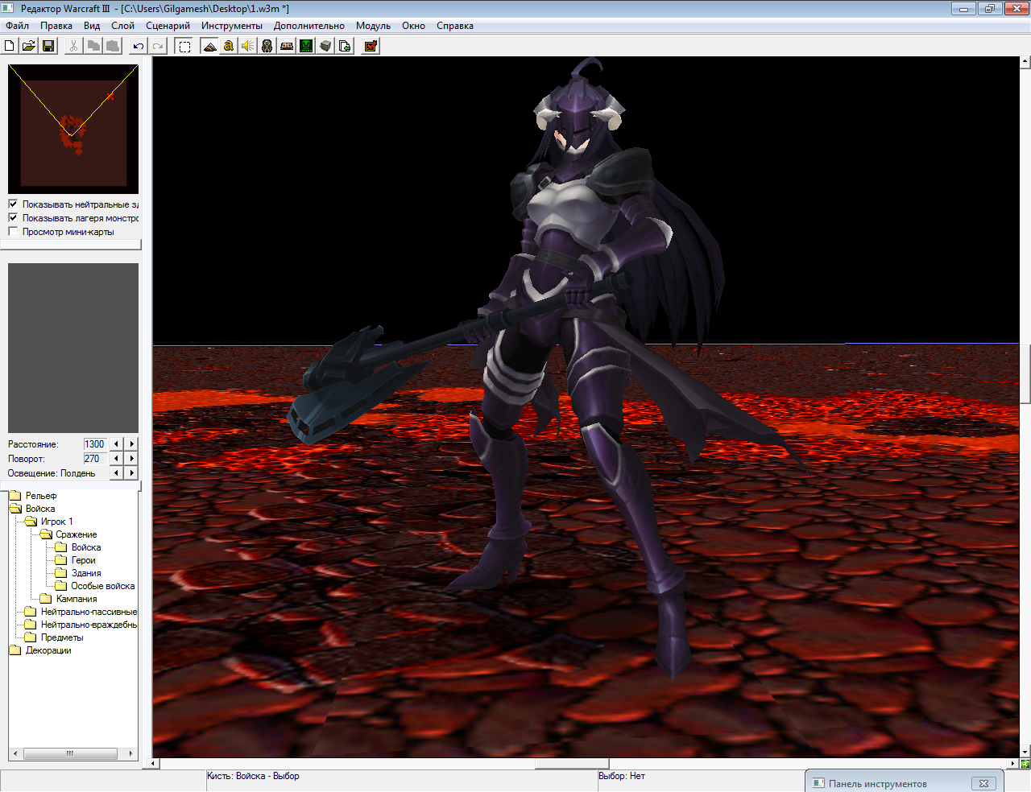This screenshot has height=792, width=1031.
Task: Select the Декорации folder in the tree
Action: coord(48,650)
